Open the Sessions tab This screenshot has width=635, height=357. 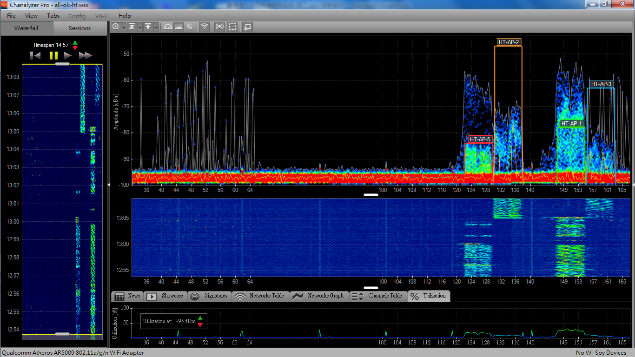click(79, 28)
